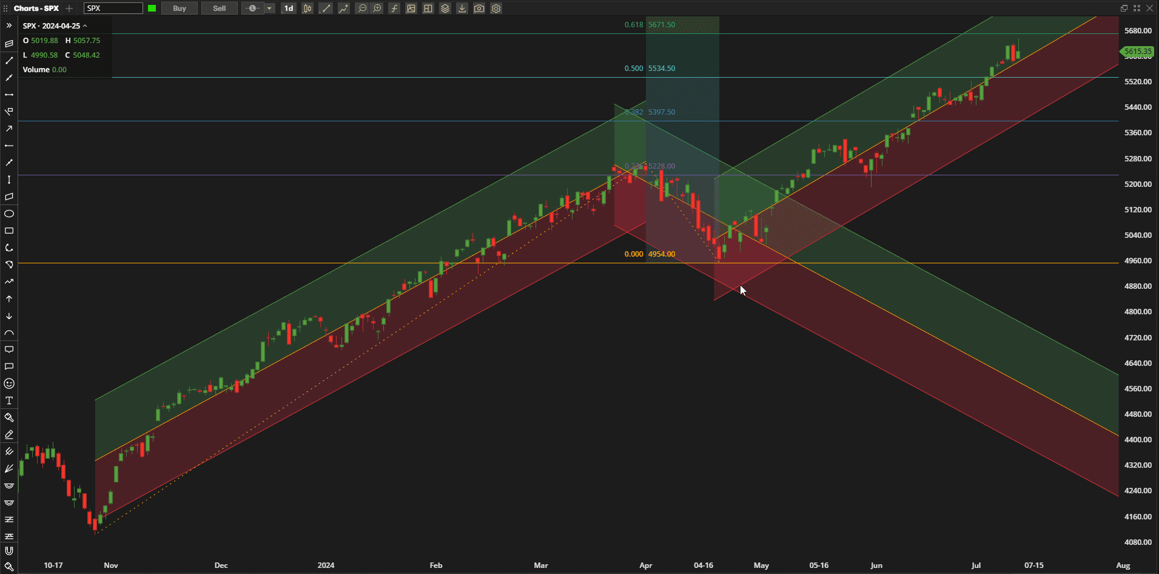The image size is (1159, 574).
Task: Open the function formula icon
Action: [x=394, y=8]
